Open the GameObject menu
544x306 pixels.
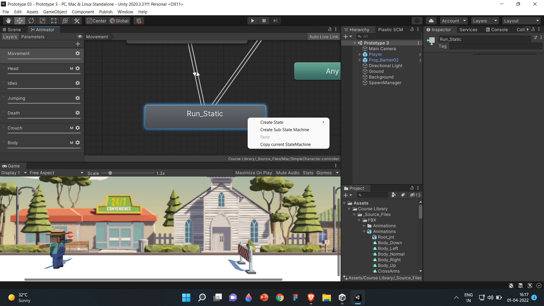point(55,12)
